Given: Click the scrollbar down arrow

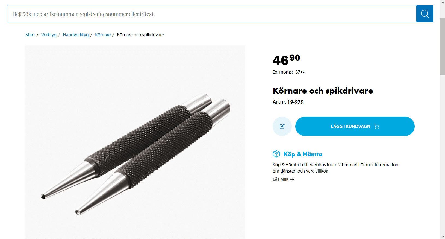Looking at the screenshot, I should tap(443, 237).
